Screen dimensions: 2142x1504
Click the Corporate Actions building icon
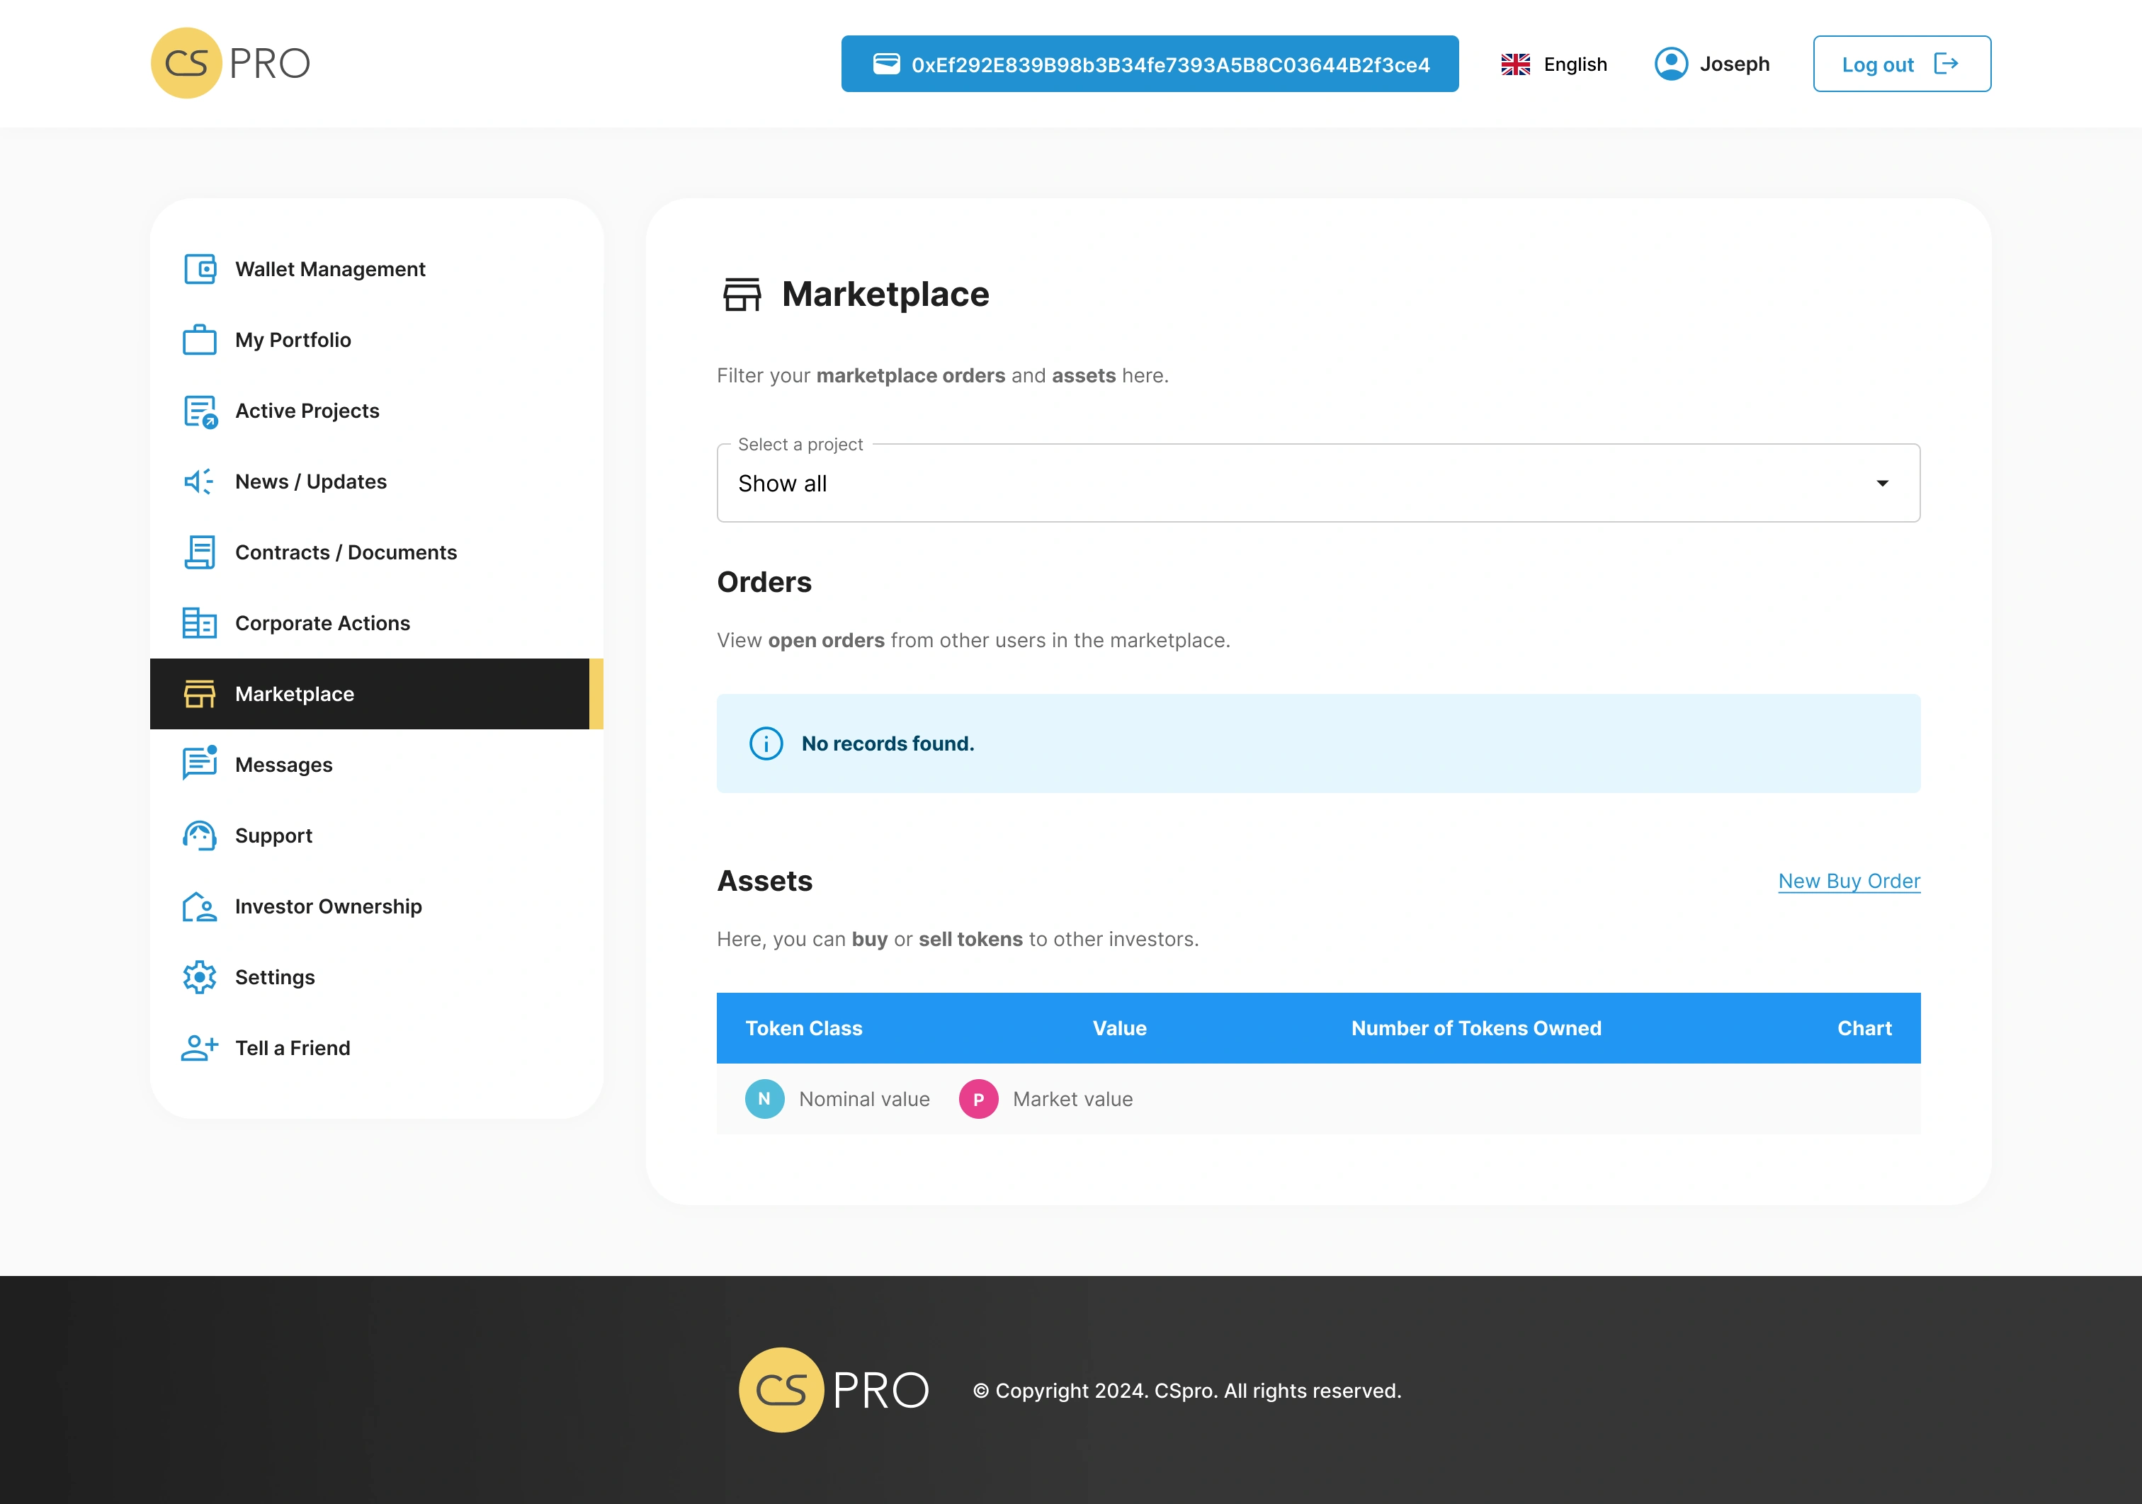click(x=200, y=624)
